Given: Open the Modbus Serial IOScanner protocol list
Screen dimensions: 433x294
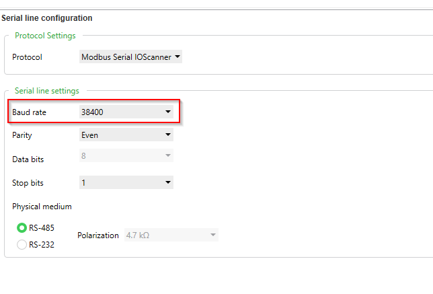Looking at the screenshot, I should pos(130,57).
